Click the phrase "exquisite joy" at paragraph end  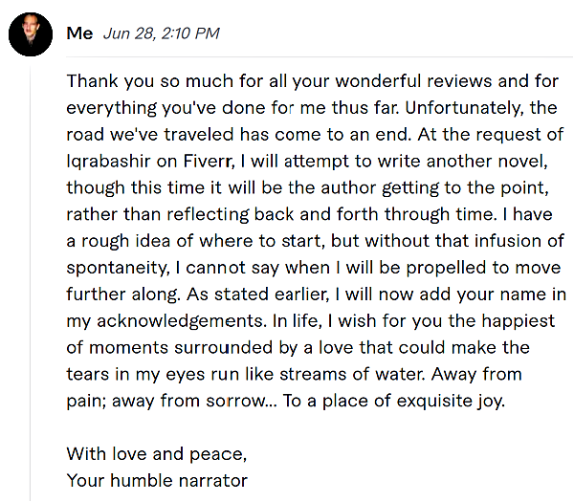pos(451,401)
